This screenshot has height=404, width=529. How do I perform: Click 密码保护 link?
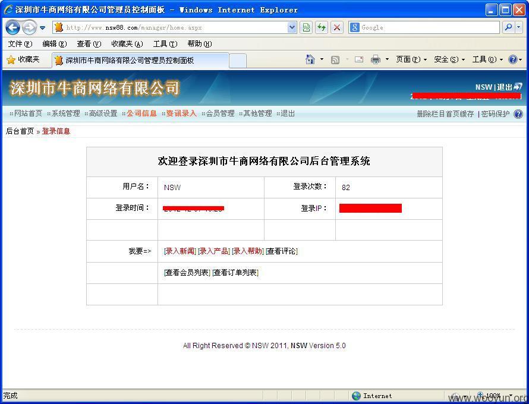click(x=495, y=114)
